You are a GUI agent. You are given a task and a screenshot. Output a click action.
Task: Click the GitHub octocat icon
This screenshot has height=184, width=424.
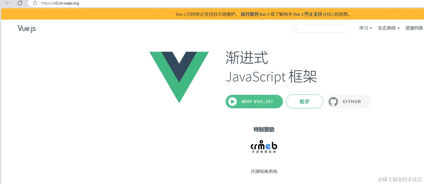tap(333, 102)
